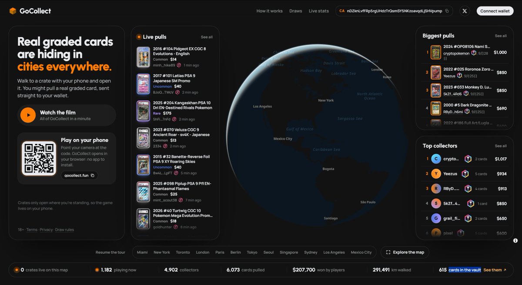Jump to London city tab
This screenshot has width=522, height=285.
click(x=203, y=252)
